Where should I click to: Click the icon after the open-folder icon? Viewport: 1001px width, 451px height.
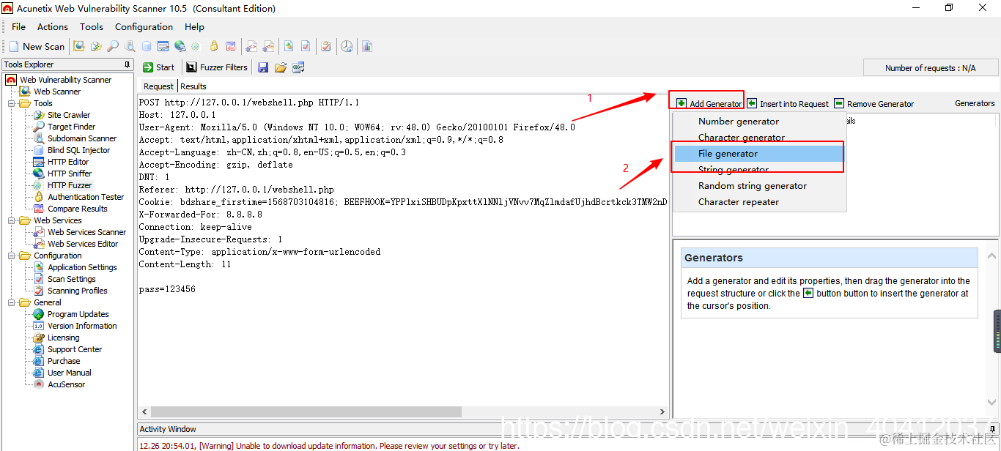(x=298, y=67)
